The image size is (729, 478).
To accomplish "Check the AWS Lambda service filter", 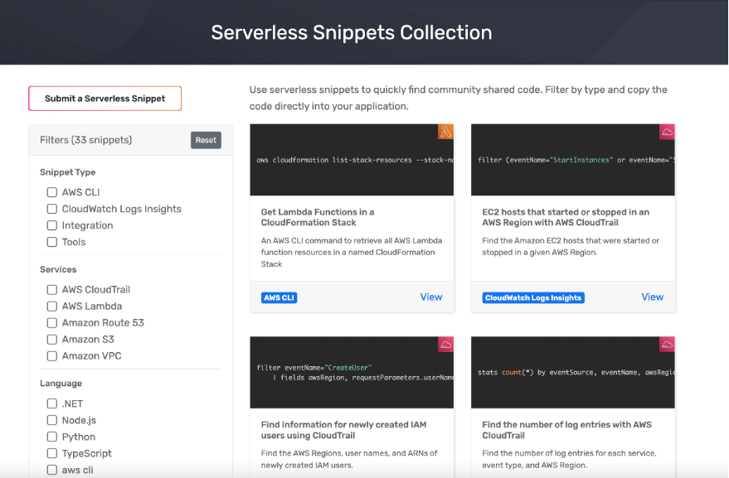I will [52, 307].
